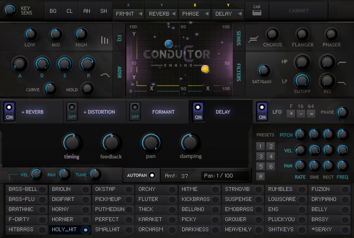Click the Pitch Rate LFO knob
The height and width of the screenshot is (238, 354).
[300, 134]
